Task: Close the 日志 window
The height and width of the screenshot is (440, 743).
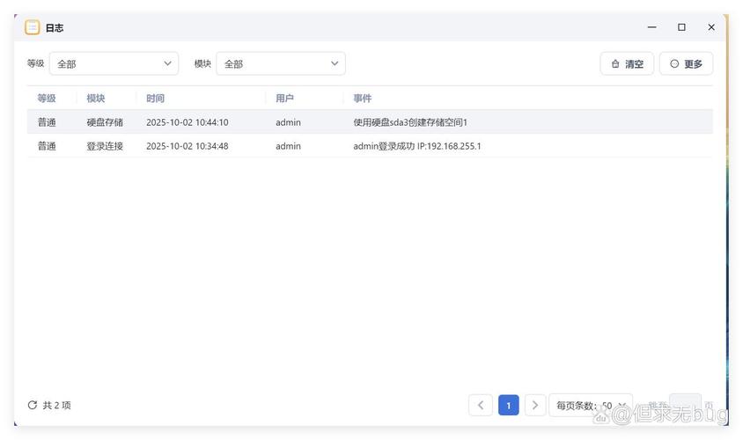Action: pyautogui.click(x=711, y=27)
